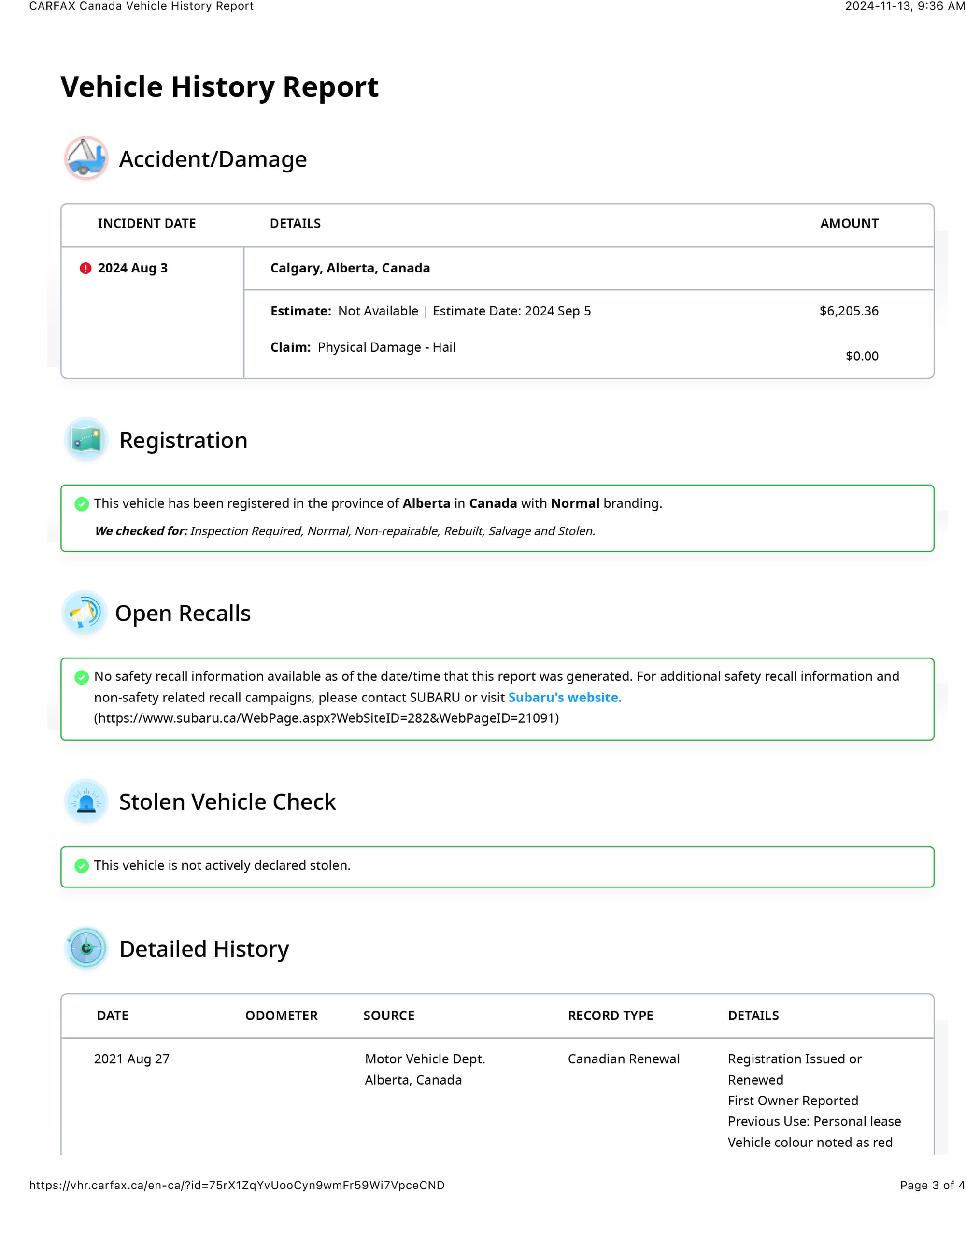Click the SOURCE column header

[x=389, y=1016]
